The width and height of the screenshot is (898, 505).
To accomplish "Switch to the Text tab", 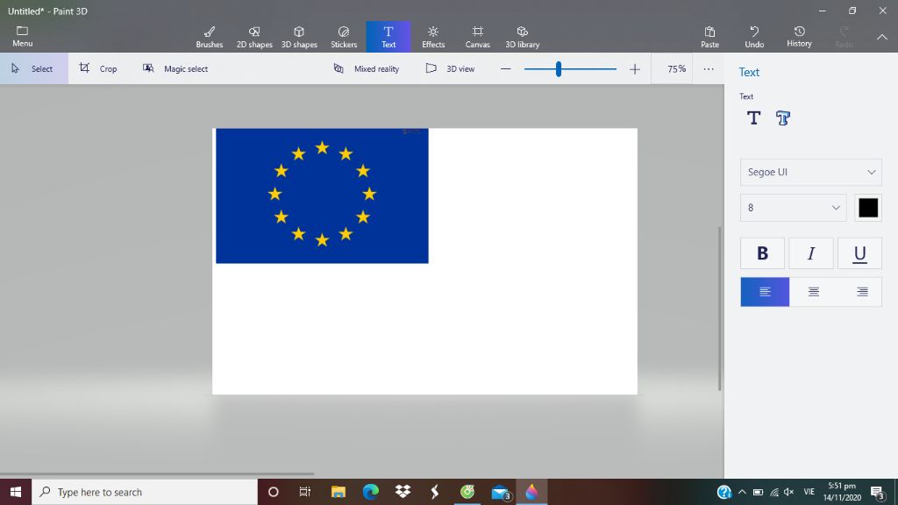I will 388,35.
